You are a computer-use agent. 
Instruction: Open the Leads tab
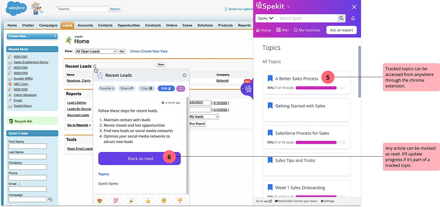click(67, 25)
